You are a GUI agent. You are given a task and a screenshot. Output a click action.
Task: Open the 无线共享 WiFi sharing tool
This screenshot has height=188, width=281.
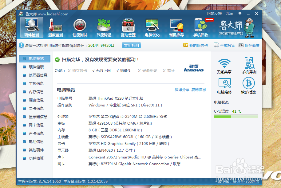click(x=224, y=66)
